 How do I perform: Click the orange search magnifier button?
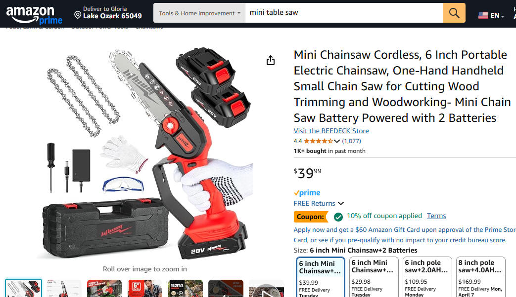[454, 13]
